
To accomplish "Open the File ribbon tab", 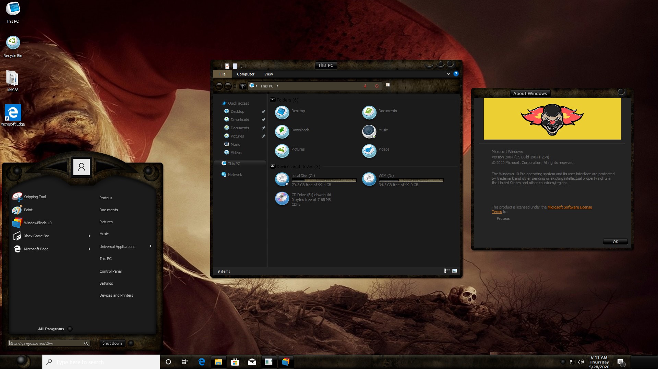I will [x=223, y=74].
